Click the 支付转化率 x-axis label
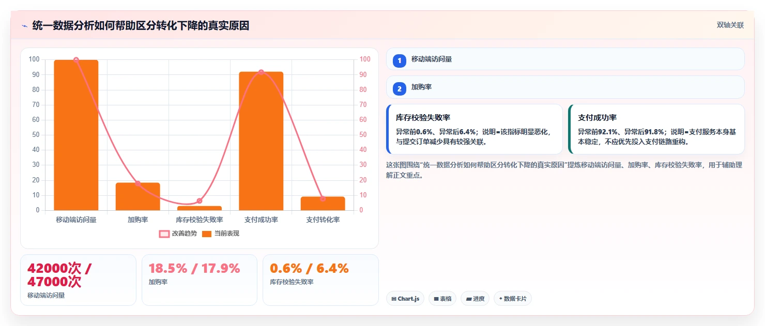The height and width of the screenshot is (326, 765). pyautogui.click(x=323, y=220)
